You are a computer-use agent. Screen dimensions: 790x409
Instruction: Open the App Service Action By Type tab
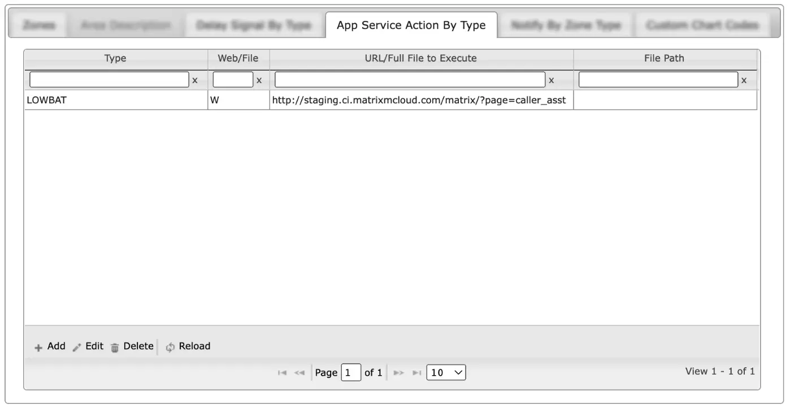[x=411, y=25]
